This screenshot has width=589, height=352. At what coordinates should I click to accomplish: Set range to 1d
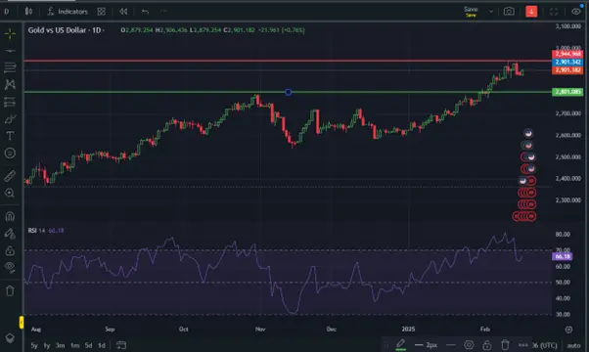point(102,345)
